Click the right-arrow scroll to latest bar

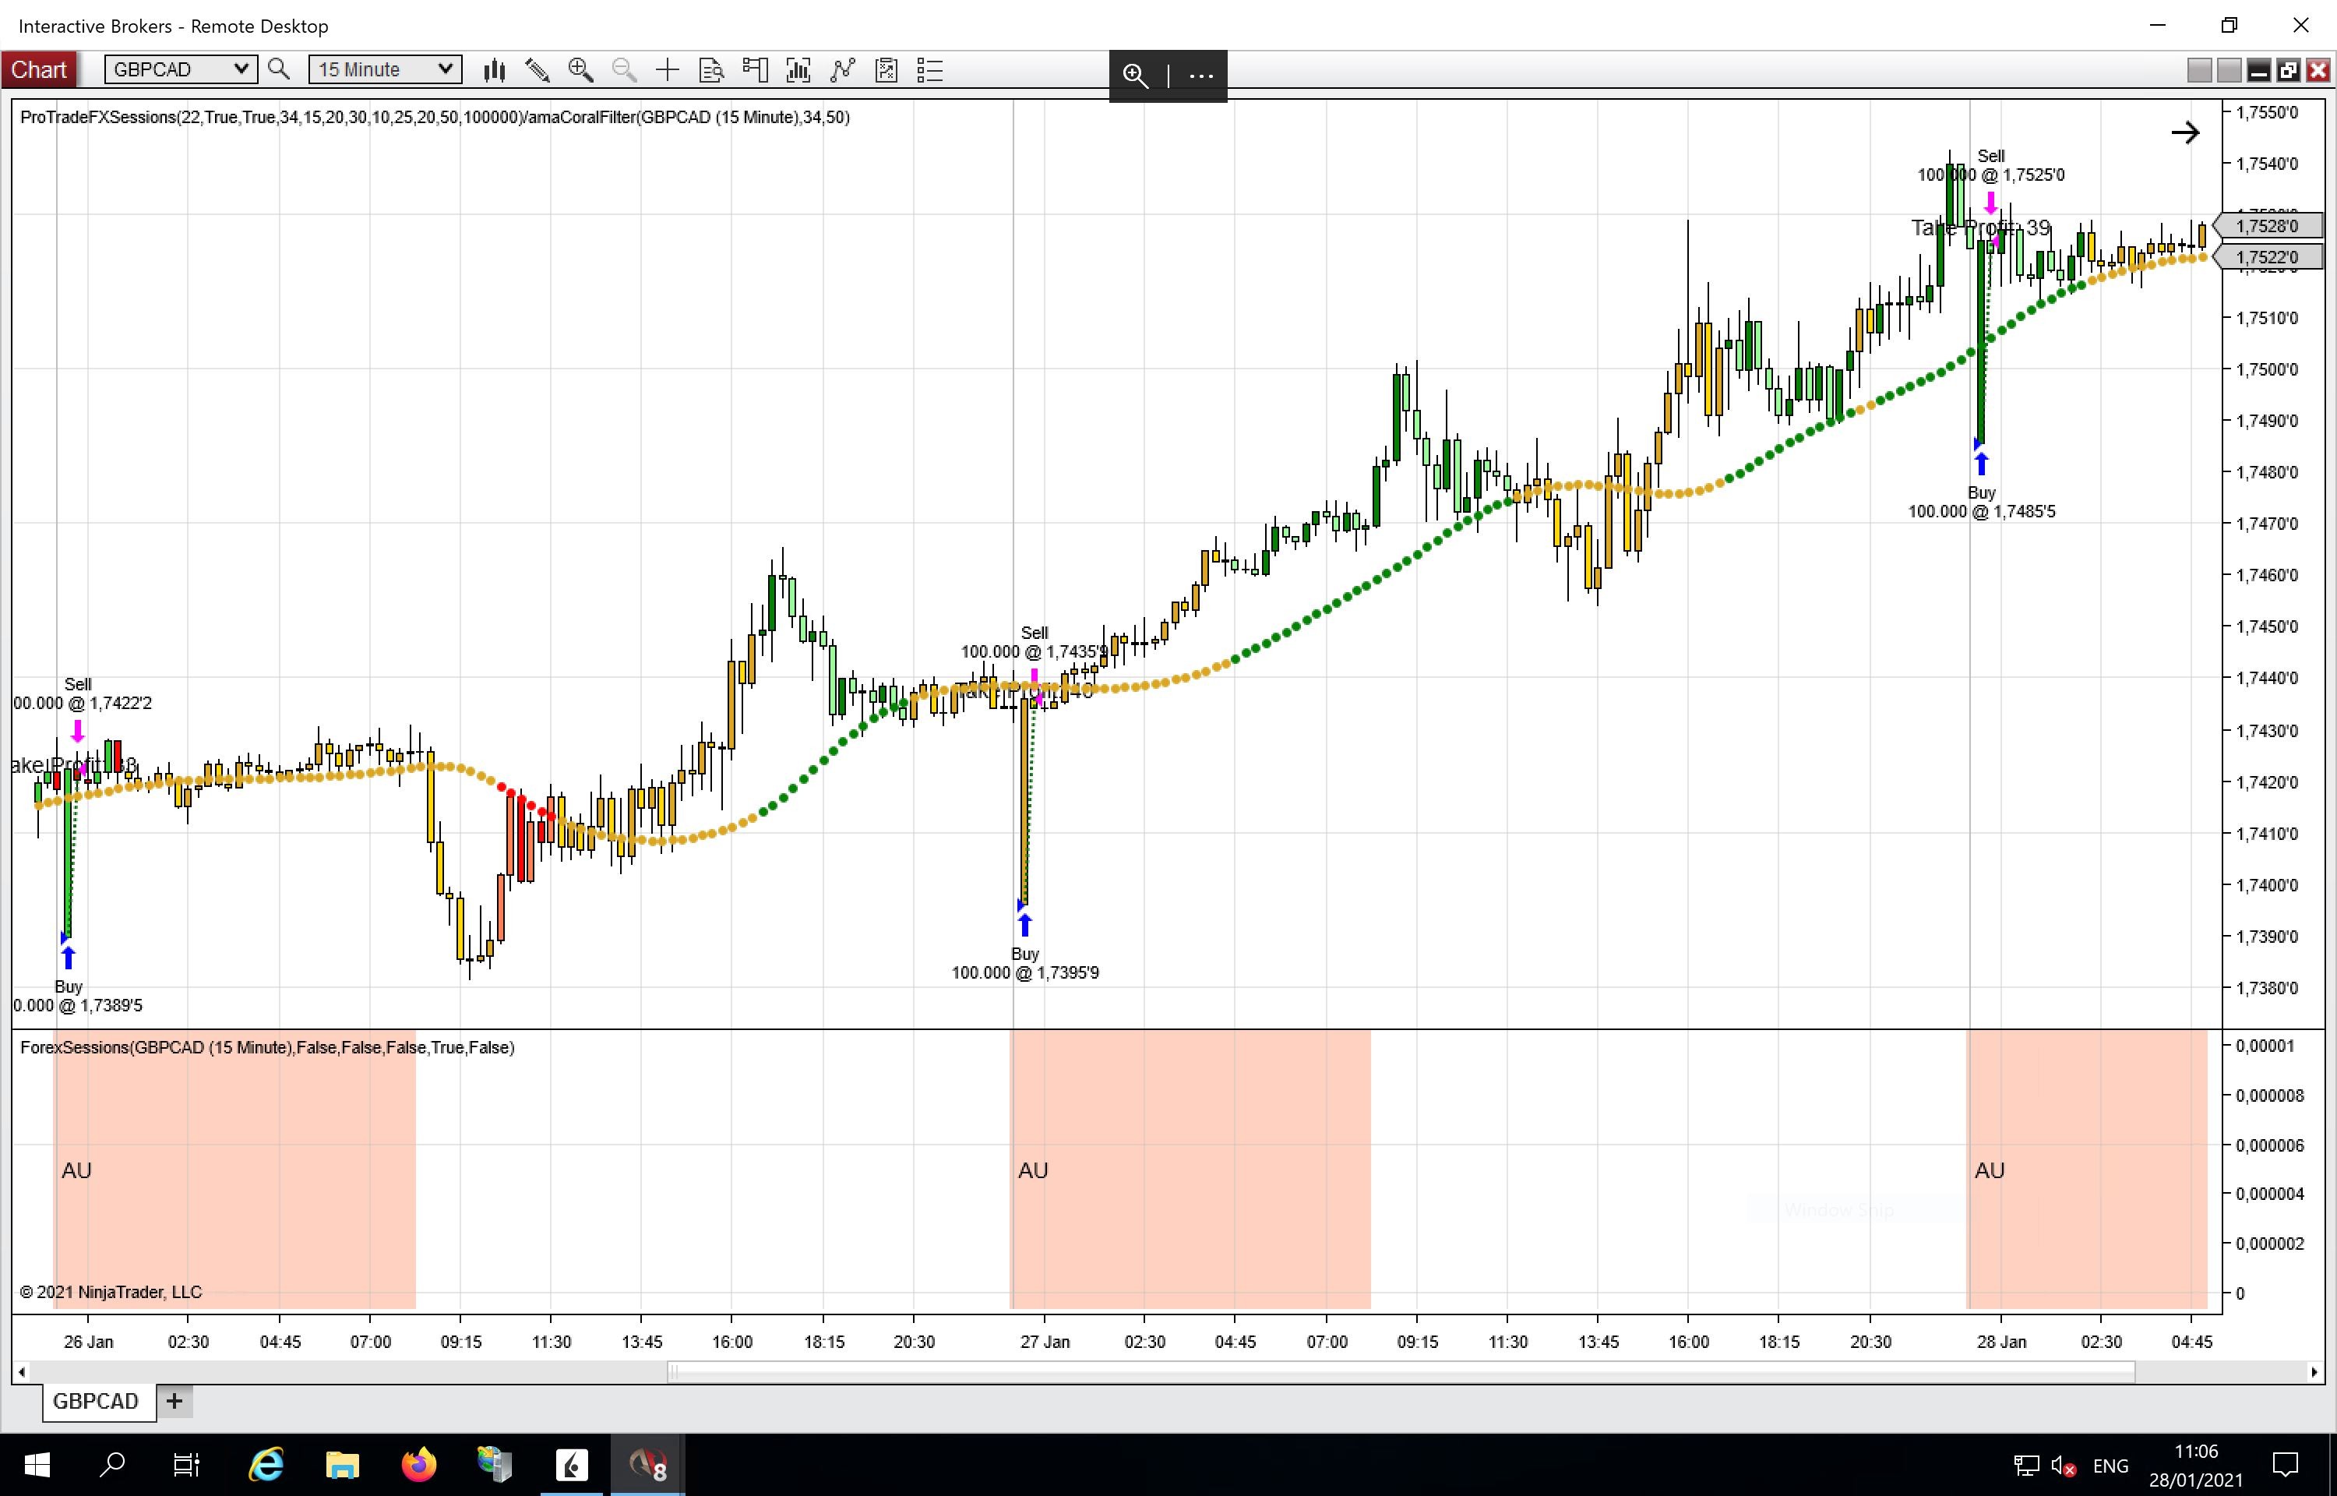2186,133
